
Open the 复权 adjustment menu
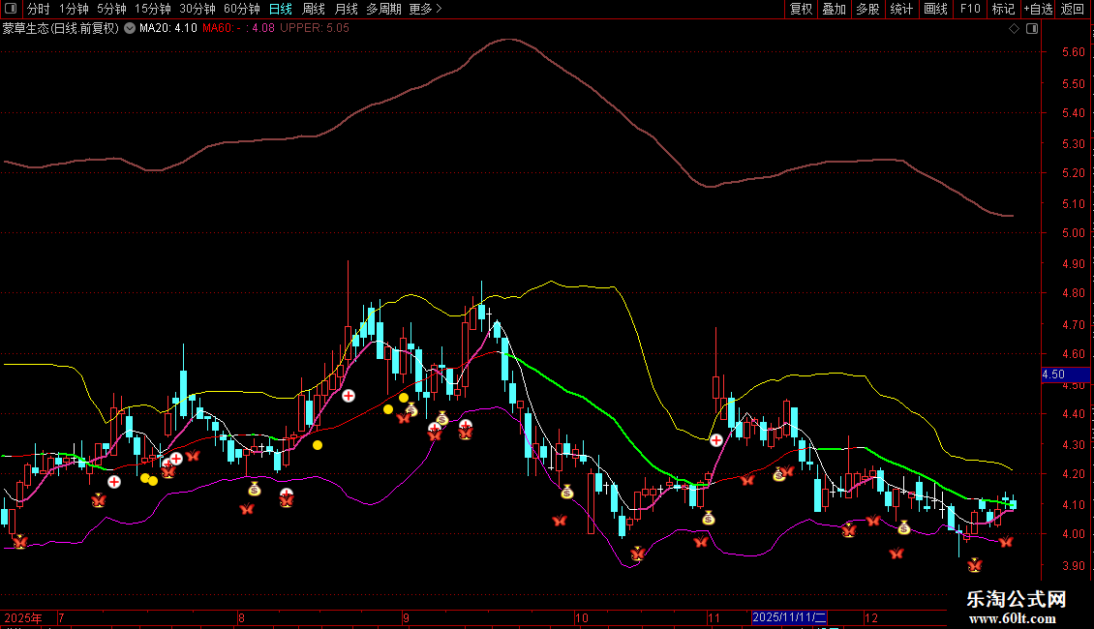point(801,9)
